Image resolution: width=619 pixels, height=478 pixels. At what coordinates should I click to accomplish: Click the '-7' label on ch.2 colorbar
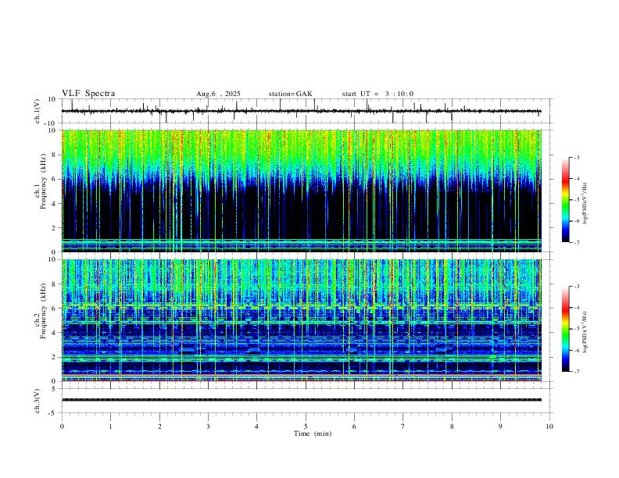576,372
